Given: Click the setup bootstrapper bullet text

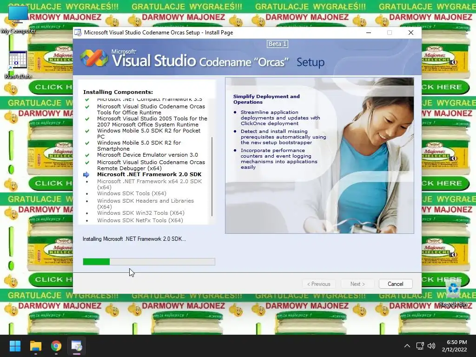Looking at the screenshot, I should (x=283, y=137).
